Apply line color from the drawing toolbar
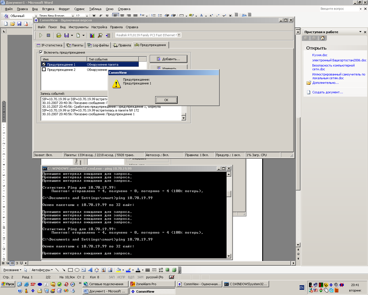 point(128,270)
